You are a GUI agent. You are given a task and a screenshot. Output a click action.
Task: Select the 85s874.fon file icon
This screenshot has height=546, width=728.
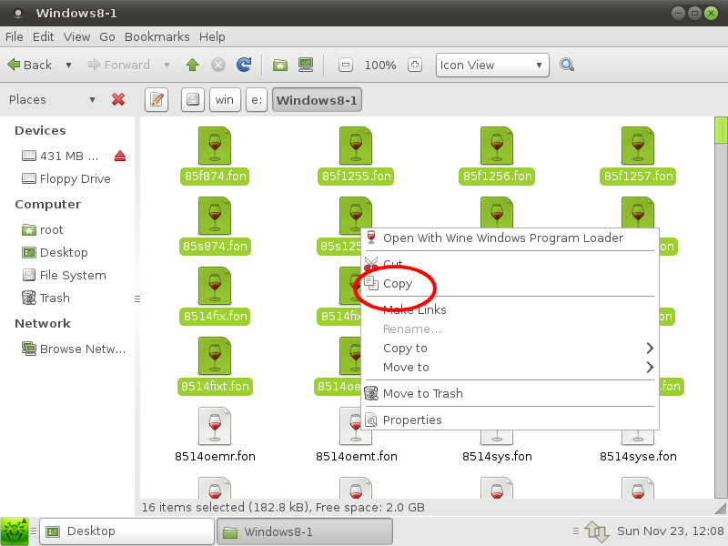pos(215,216)
